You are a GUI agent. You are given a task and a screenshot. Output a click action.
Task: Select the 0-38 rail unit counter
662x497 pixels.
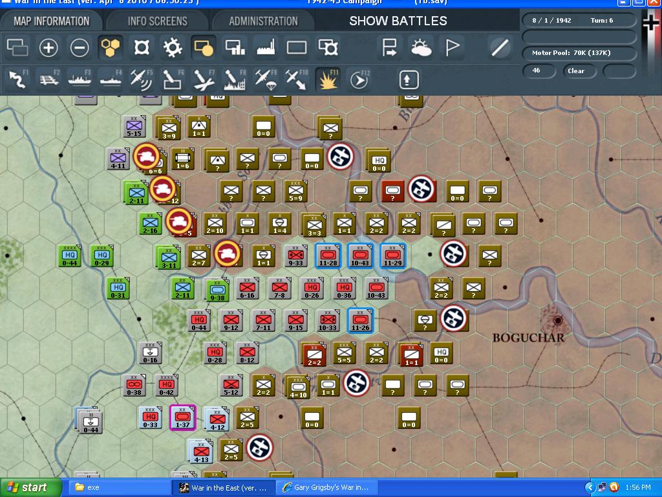(134, 386)
